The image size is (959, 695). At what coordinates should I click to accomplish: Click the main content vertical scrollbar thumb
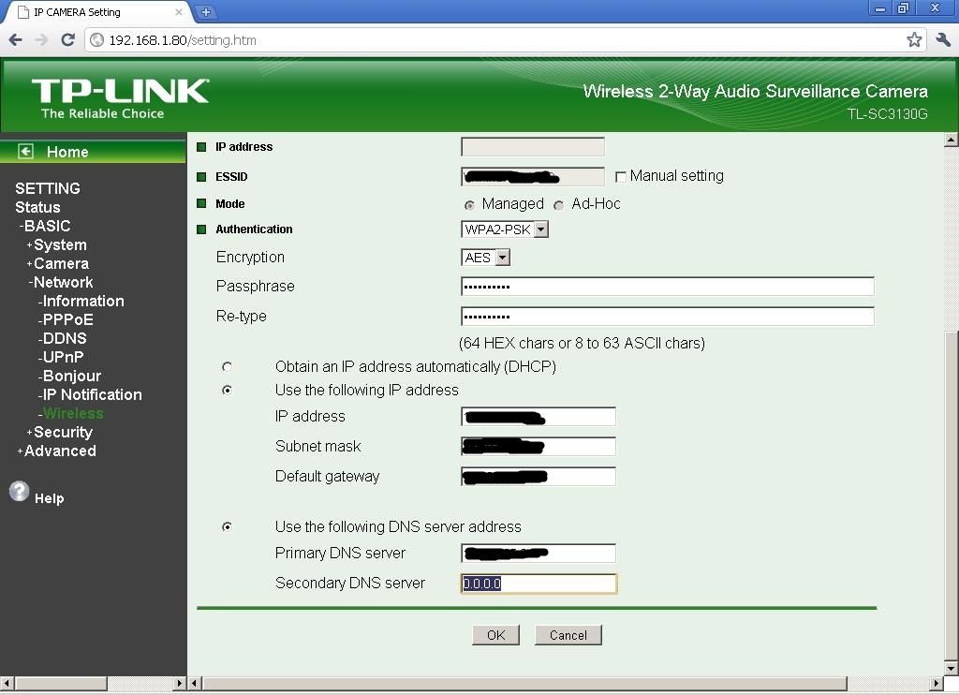(x=952, y=495)
